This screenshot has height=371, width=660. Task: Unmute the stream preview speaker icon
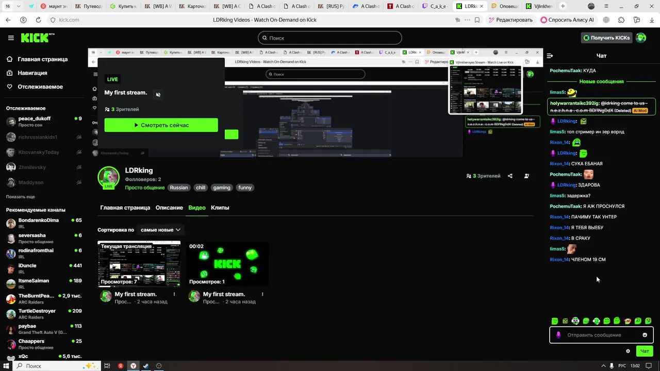[158, 94]
